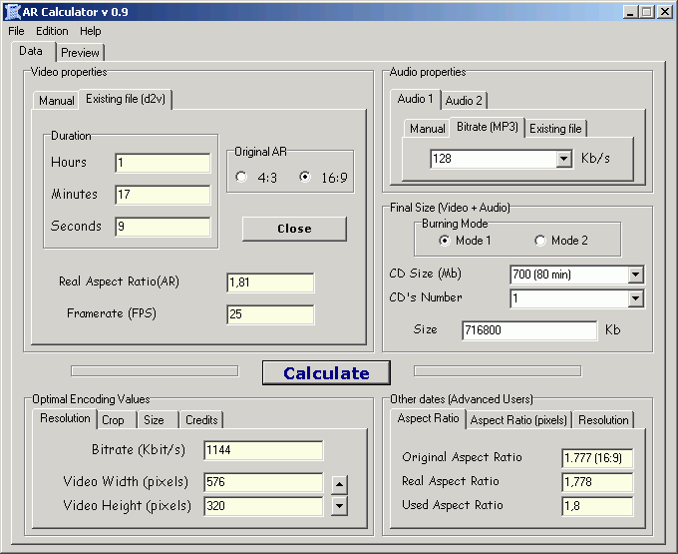678x554 pixels.
Task: Click the Real Aspect Ratio(AR) field
Action: (x=270, y=282)
